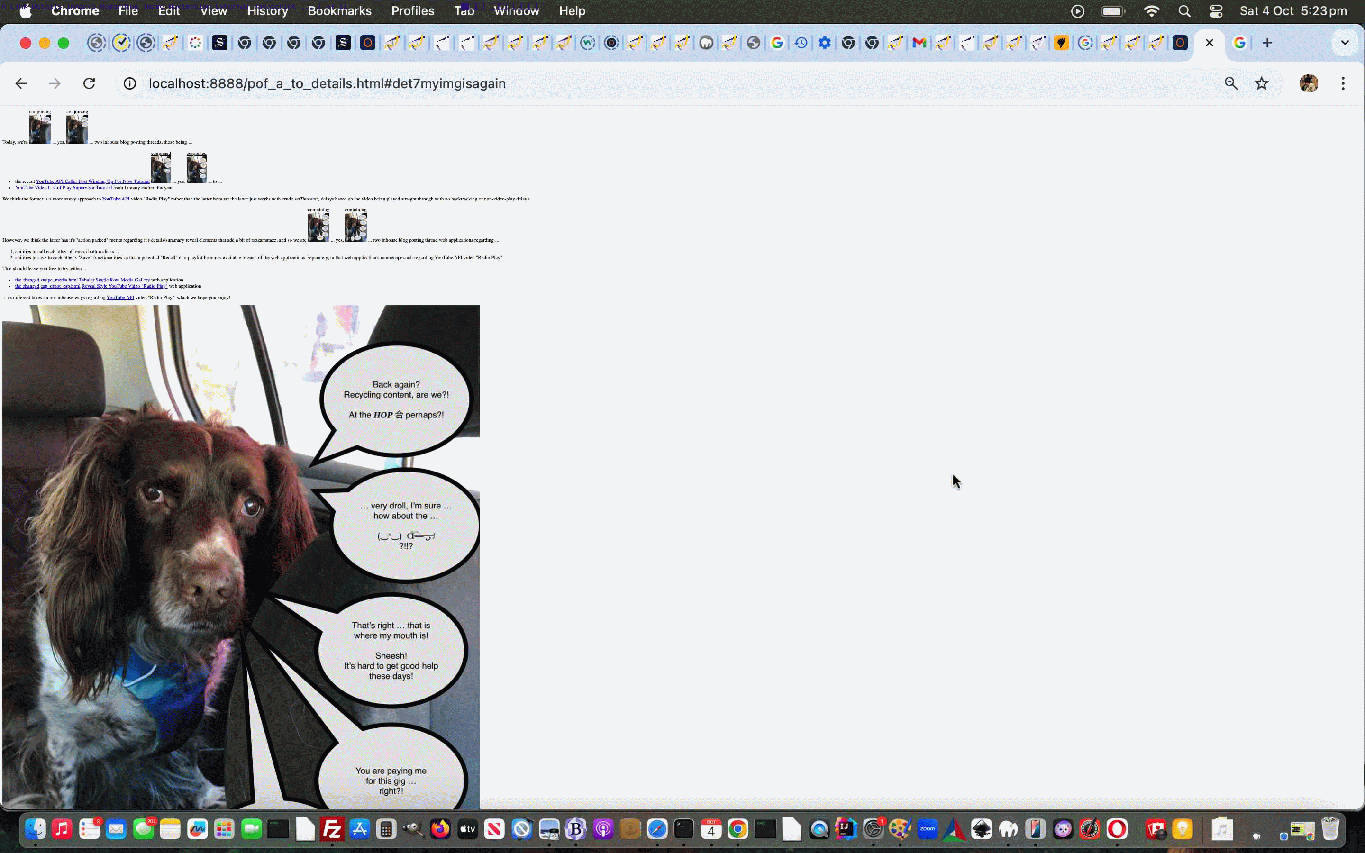Click the swipe_media.html link
This screenshot has height=853, width=1365.
(59, 280)
